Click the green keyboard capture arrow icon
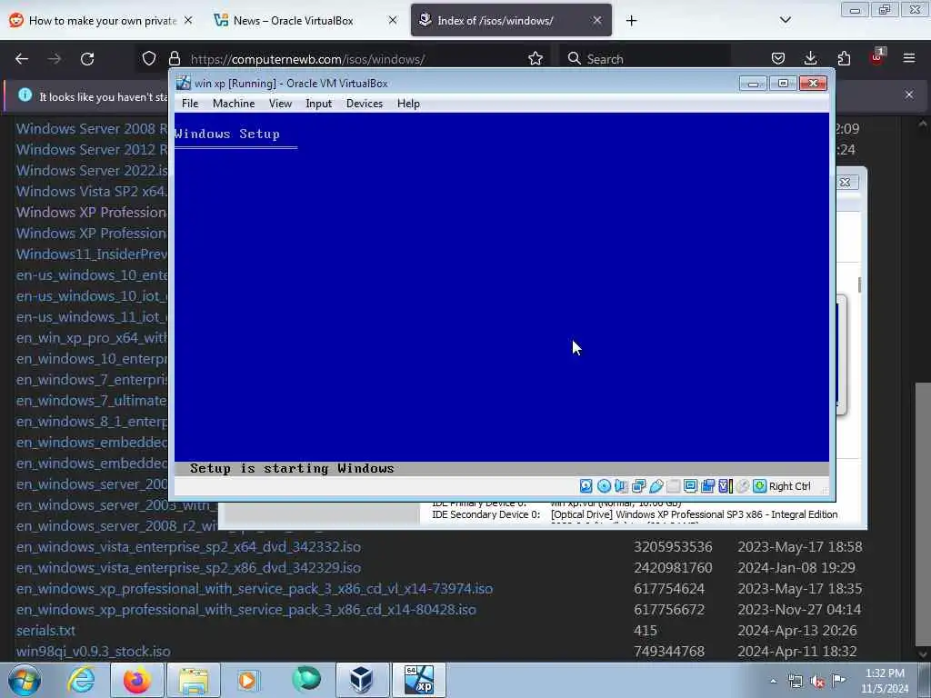 point(759,486)
